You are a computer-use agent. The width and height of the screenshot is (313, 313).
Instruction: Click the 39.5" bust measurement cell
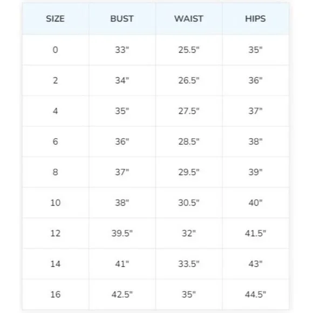122,233
